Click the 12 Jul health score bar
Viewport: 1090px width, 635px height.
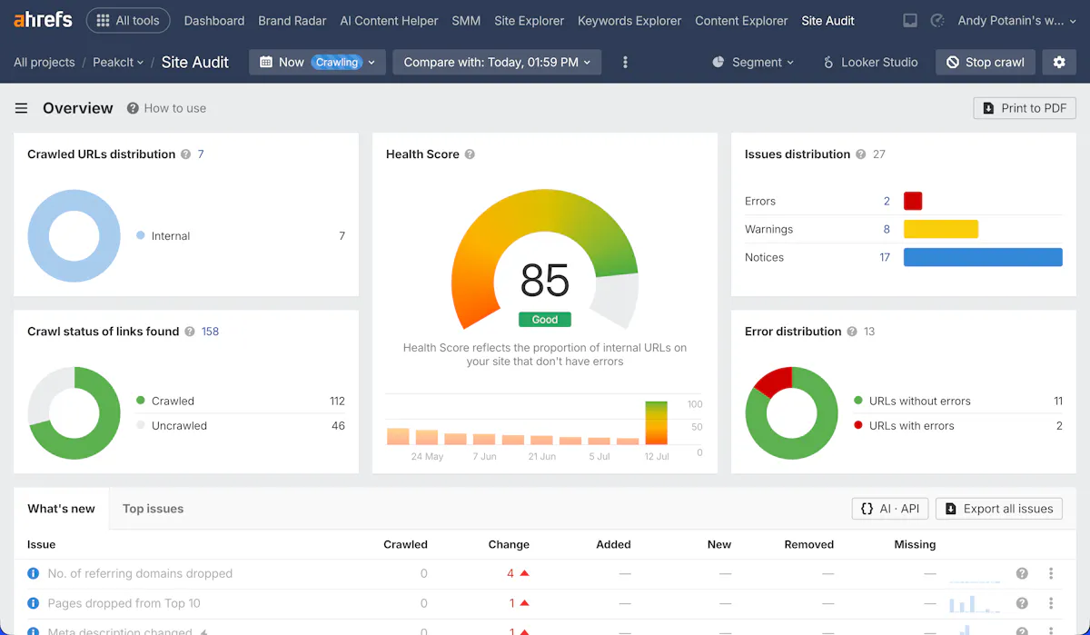click(x=656, y=422)
